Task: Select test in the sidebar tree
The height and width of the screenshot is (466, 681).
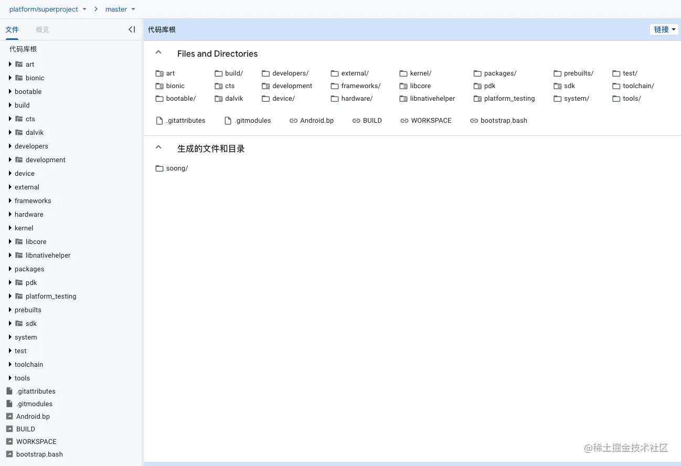Action: (20, 351)
